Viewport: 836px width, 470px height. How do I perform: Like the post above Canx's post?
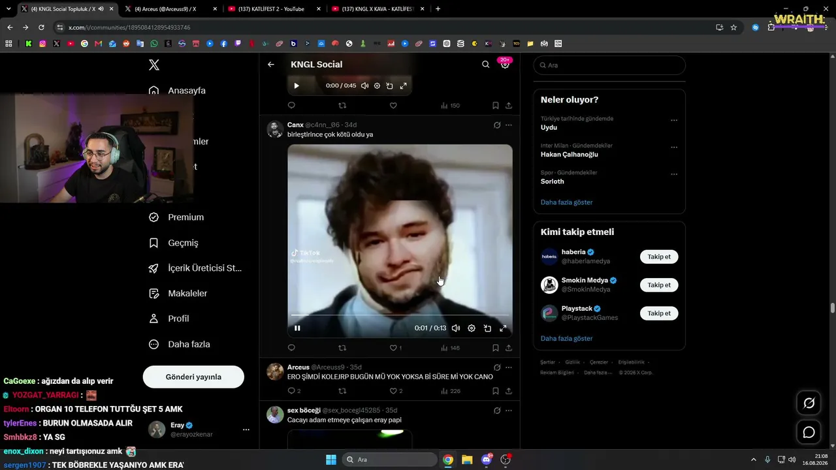tap(393, 105)
